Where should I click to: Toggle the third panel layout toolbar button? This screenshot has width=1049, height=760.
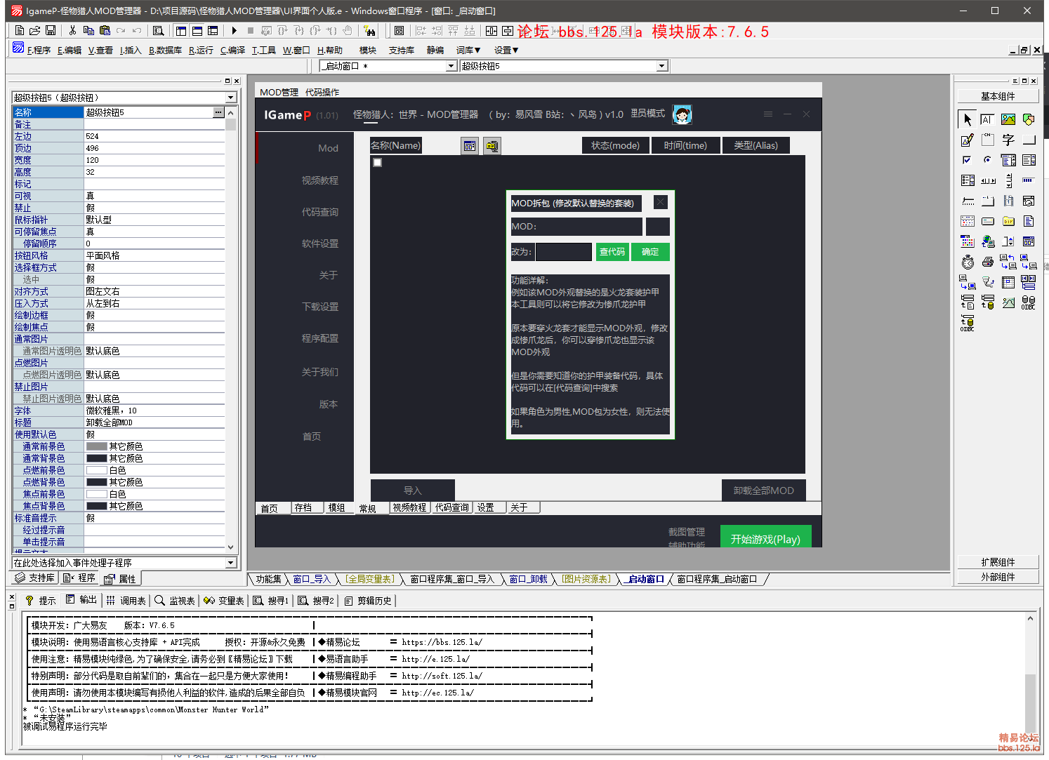(x=213, y=31)
